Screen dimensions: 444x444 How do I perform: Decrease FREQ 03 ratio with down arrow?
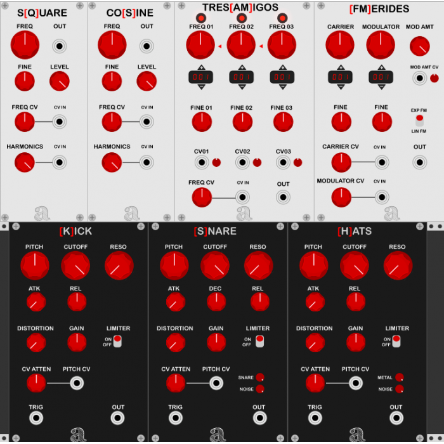click(283, 88)
